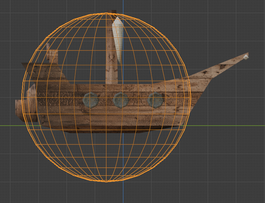Screen dimensions: 265x203
Task: Click the middle porthole on the ship hull
Action: coord(121,100)
